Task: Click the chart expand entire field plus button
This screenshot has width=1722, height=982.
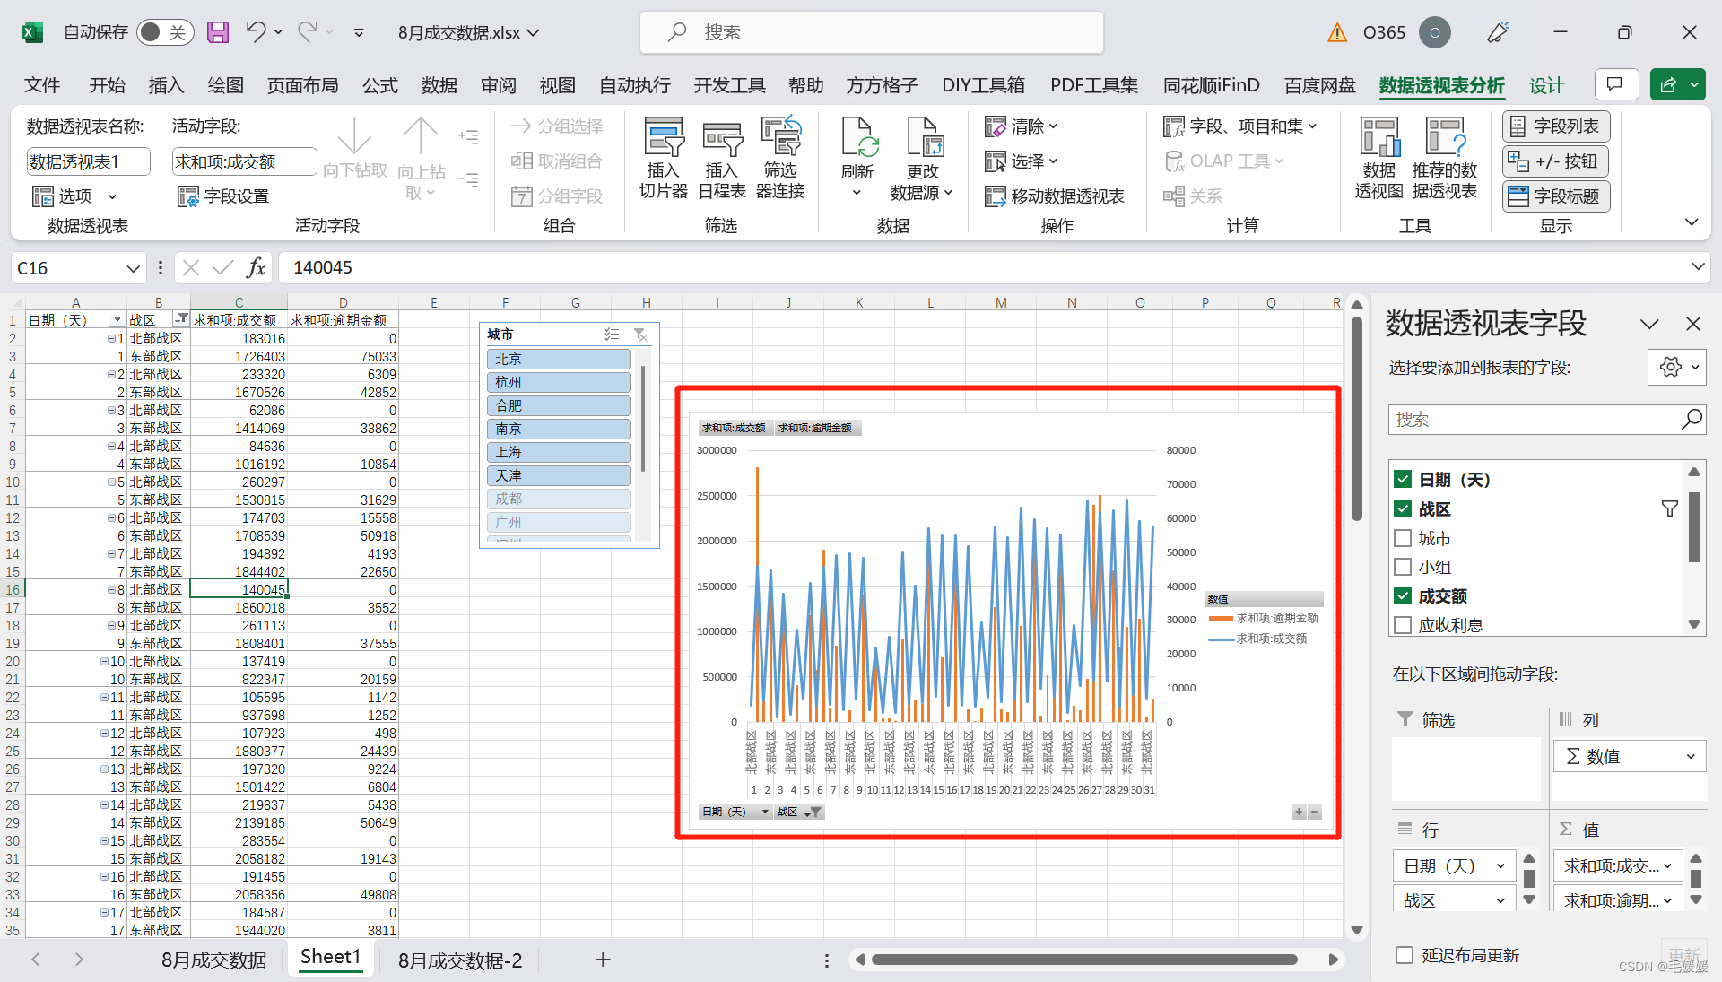Action: click(1299, 812)
